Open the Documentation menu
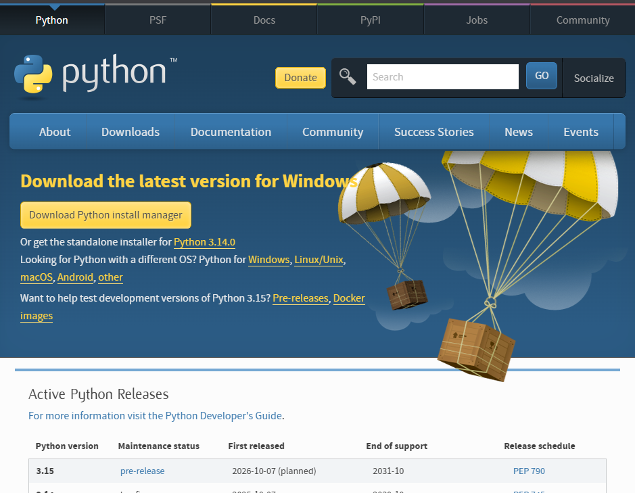635x493 pixels. click(231, 132)
